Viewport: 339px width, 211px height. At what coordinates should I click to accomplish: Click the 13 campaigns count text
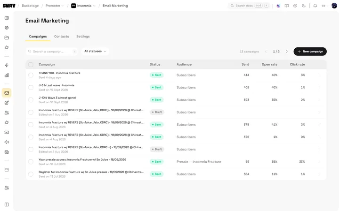pos(249,52)
